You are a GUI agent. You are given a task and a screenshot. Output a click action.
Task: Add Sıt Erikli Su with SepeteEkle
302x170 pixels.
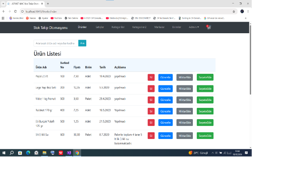(x=205, y=136)
